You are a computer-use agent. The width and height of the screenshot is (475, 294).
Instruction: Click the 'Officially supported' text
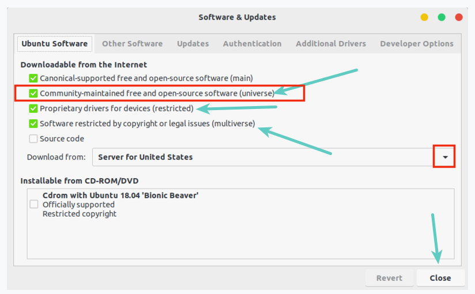[78, 205]
